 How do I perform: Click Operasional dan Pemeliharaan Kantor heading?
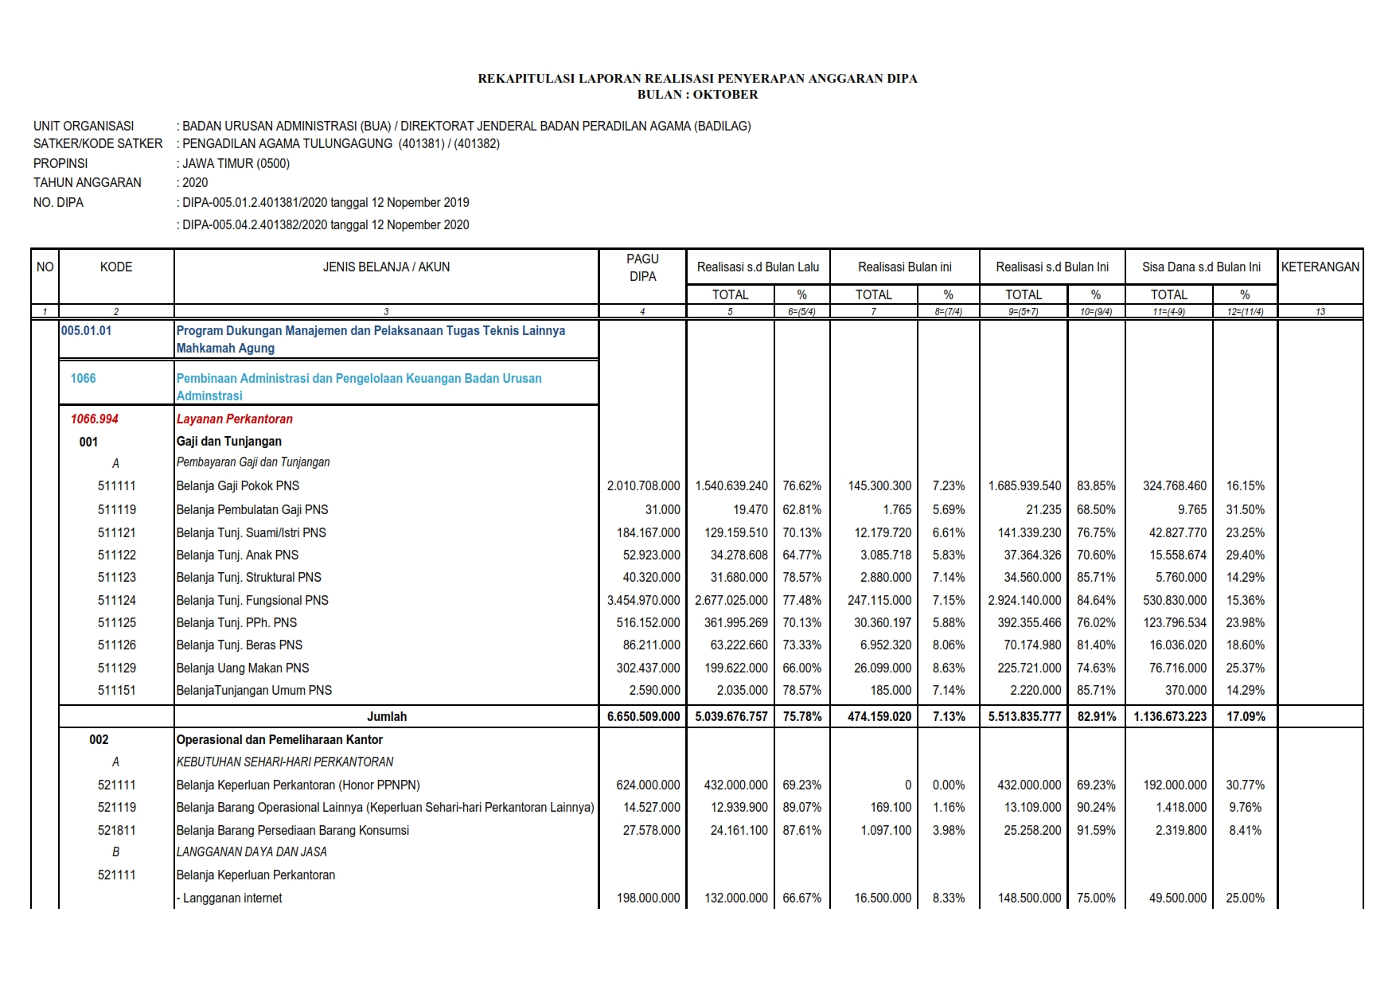tap(279, 739)
